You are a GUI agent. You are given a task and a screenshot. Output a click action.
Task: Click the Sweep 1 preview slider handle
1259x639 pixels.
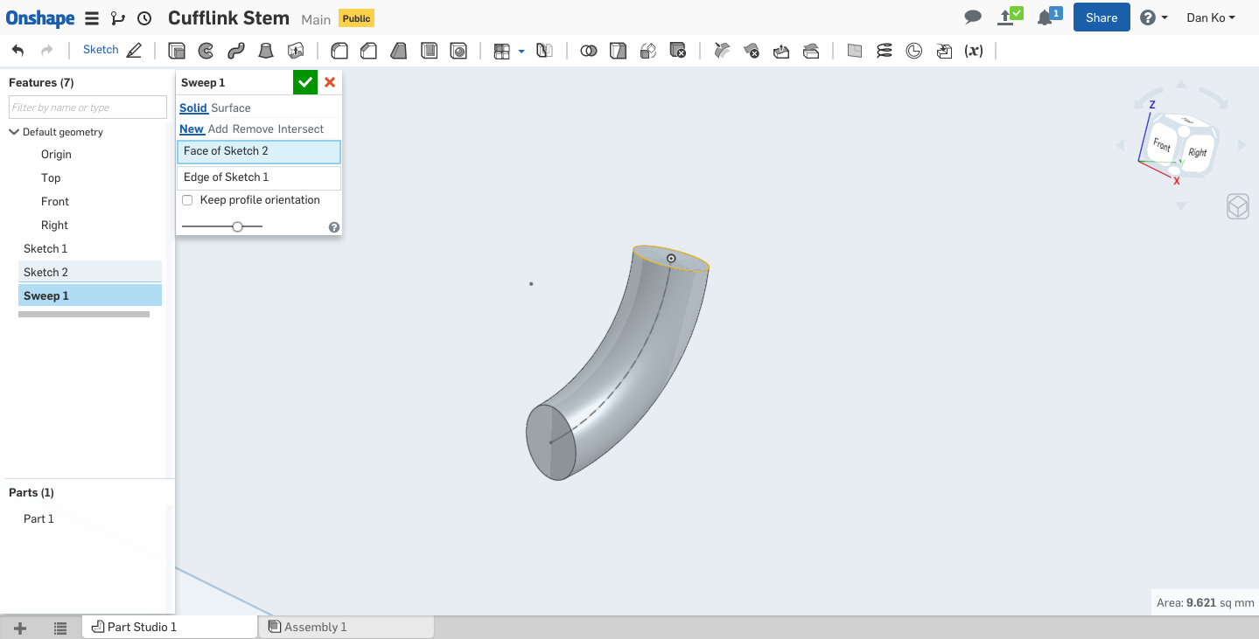[237, 226]
